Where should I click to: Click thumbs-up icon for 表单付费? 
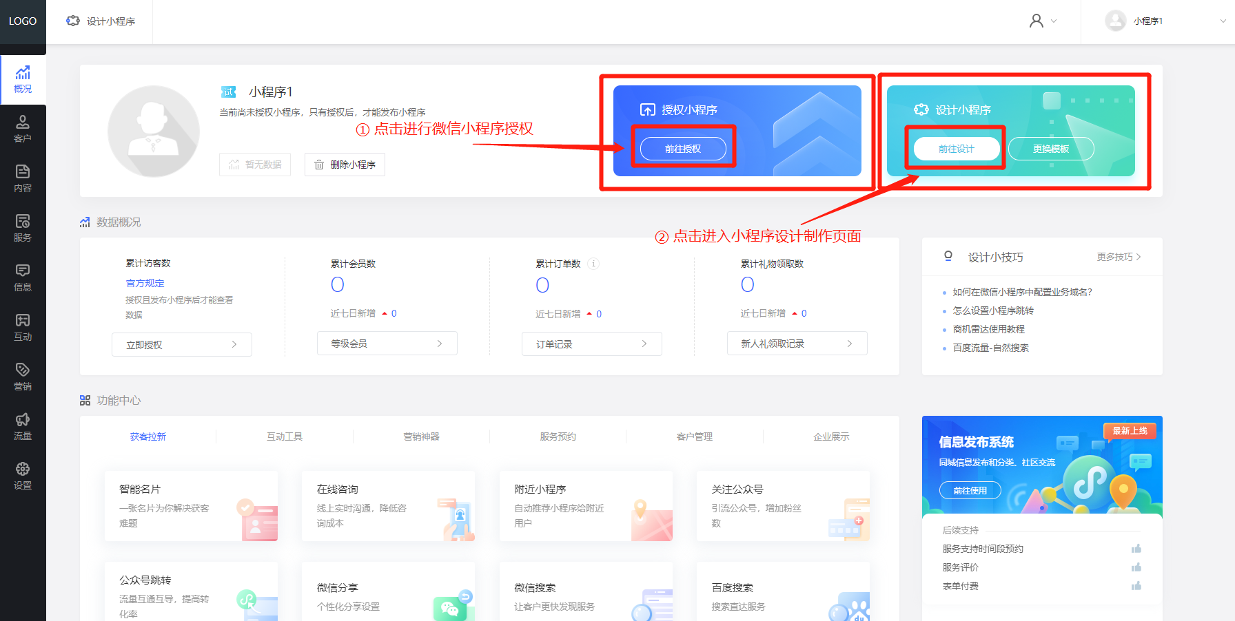point(1136,586)
